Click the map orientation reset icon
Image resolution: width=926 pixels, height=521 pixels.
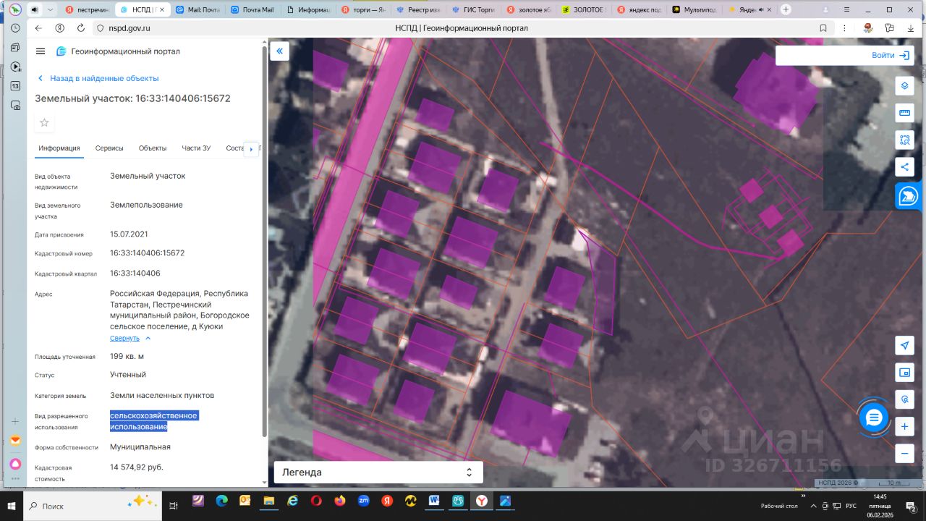click(x=904, y=399)
